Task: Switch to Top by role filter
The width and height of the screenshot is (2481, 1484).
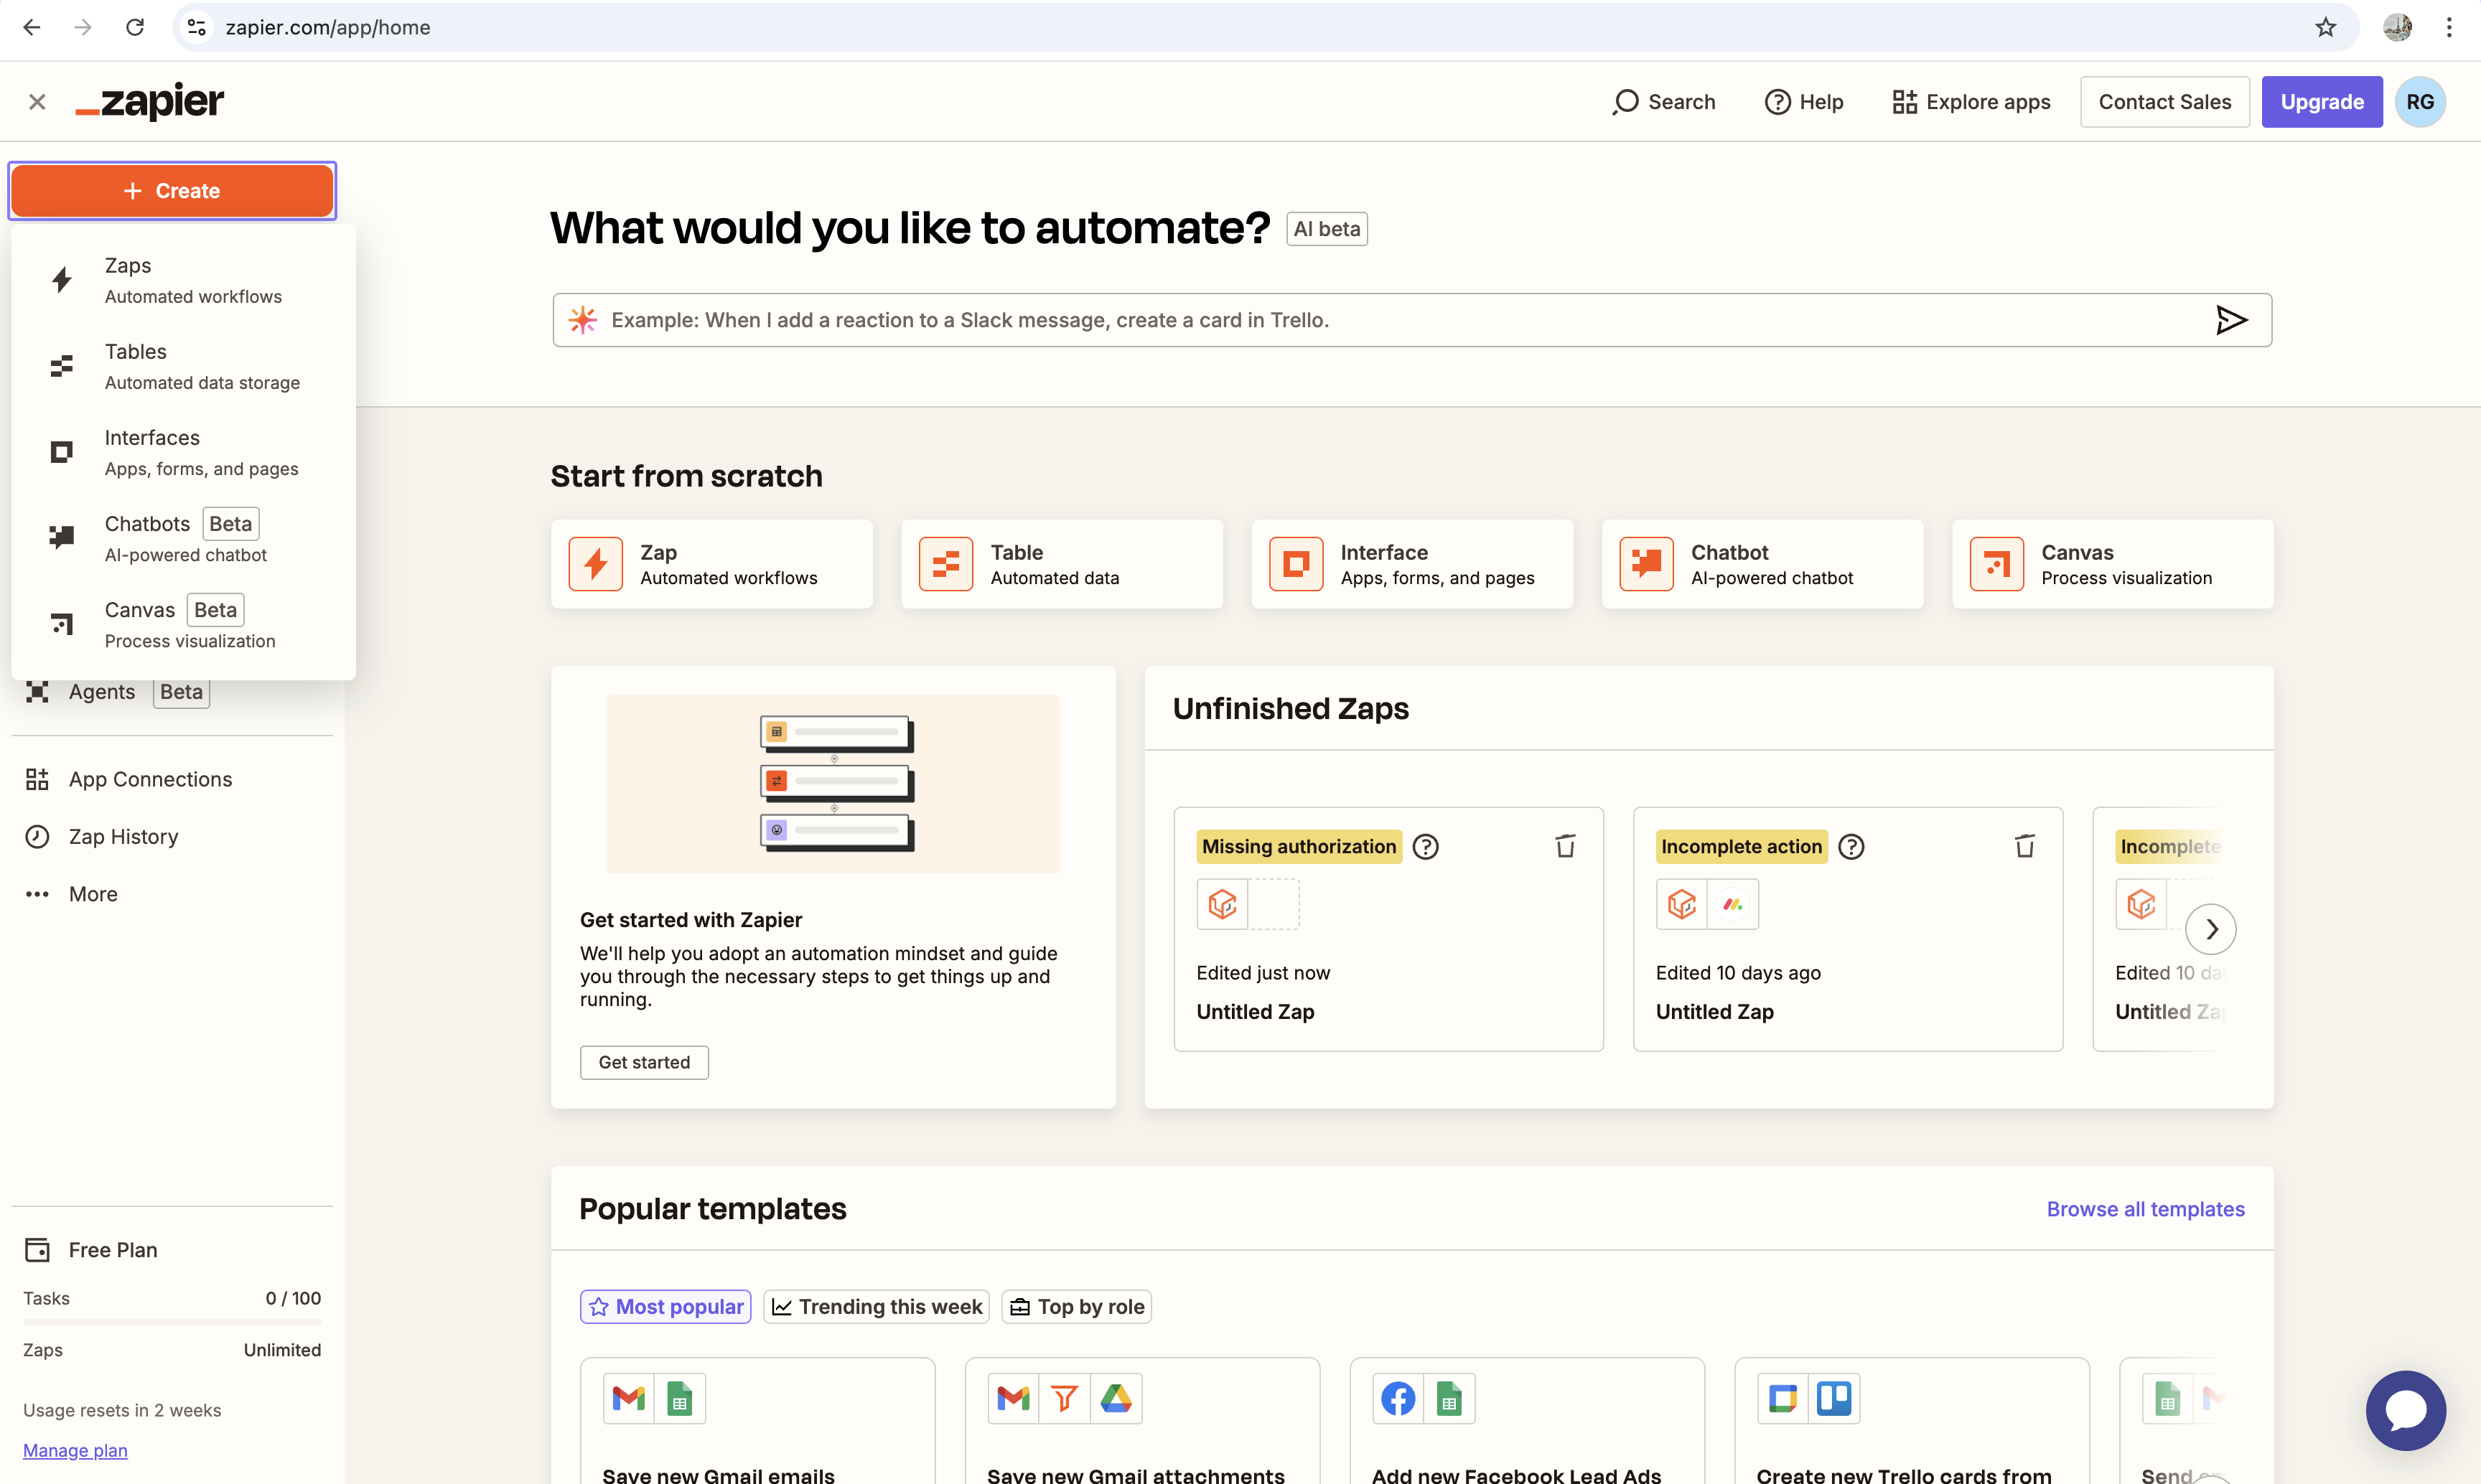Action: pos(1076,1306)
